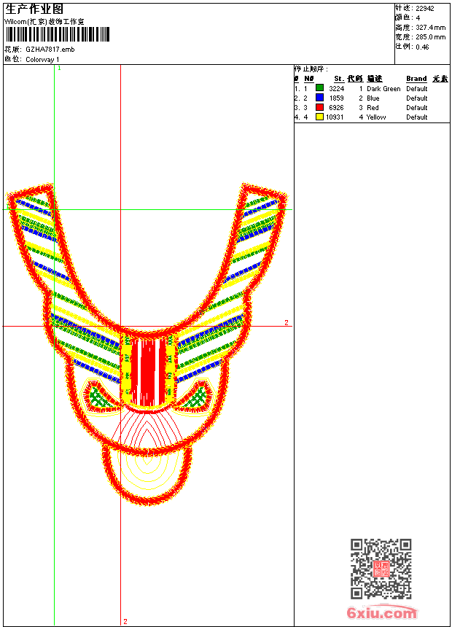Screen dimensions: 452x627
Task: Click the '生产作业图' worksheet title
Action: pyautogui.click(x=34, y=9)
